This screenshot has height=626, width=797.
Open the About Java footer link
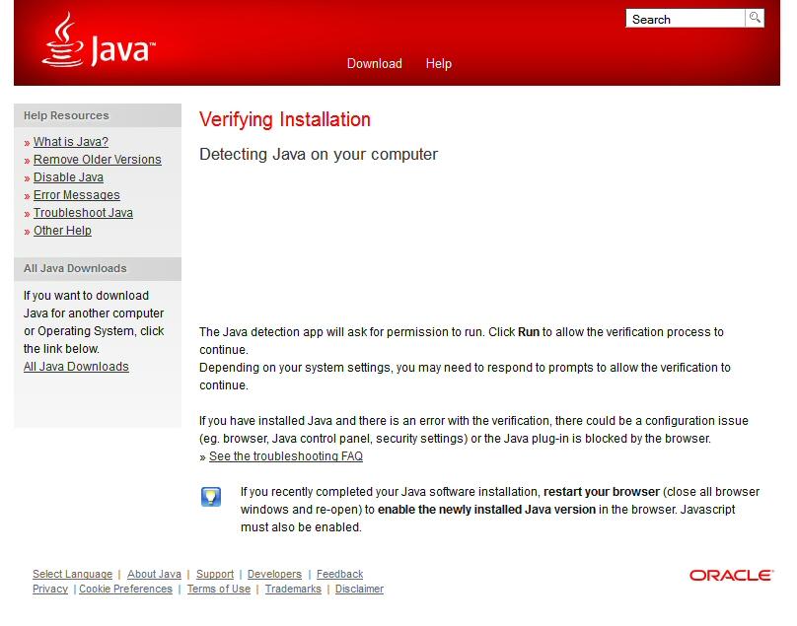[x=154, y=574]
